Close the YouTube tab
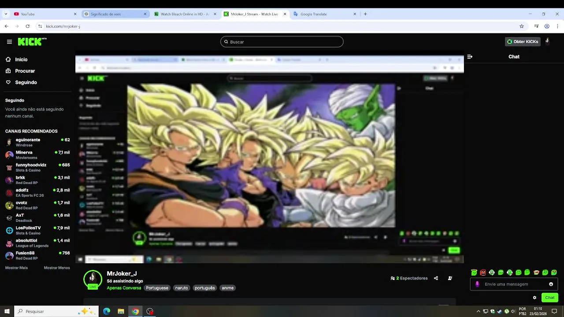The height and width of the screenshot is (317, 564). pos(75,14)
